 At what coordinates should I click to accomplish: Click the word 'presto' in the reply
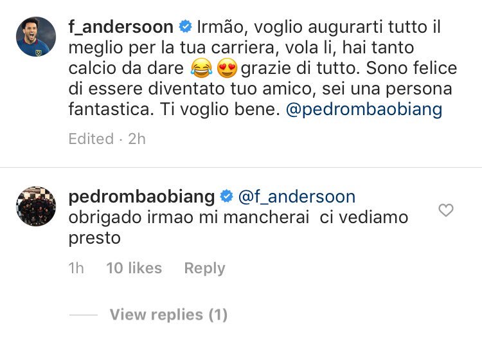(x=94, y=239)
